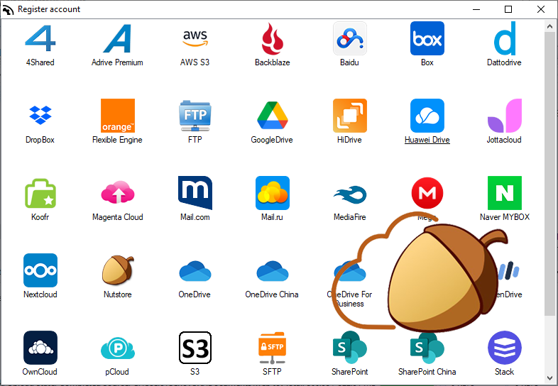Pick the Dattodrive icon

click(x=505, y=38)
